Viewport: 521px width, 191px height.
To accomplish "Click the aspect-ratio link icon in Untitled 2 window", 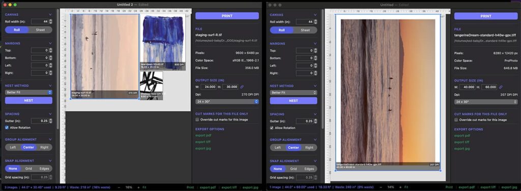I will pos(242,87).
